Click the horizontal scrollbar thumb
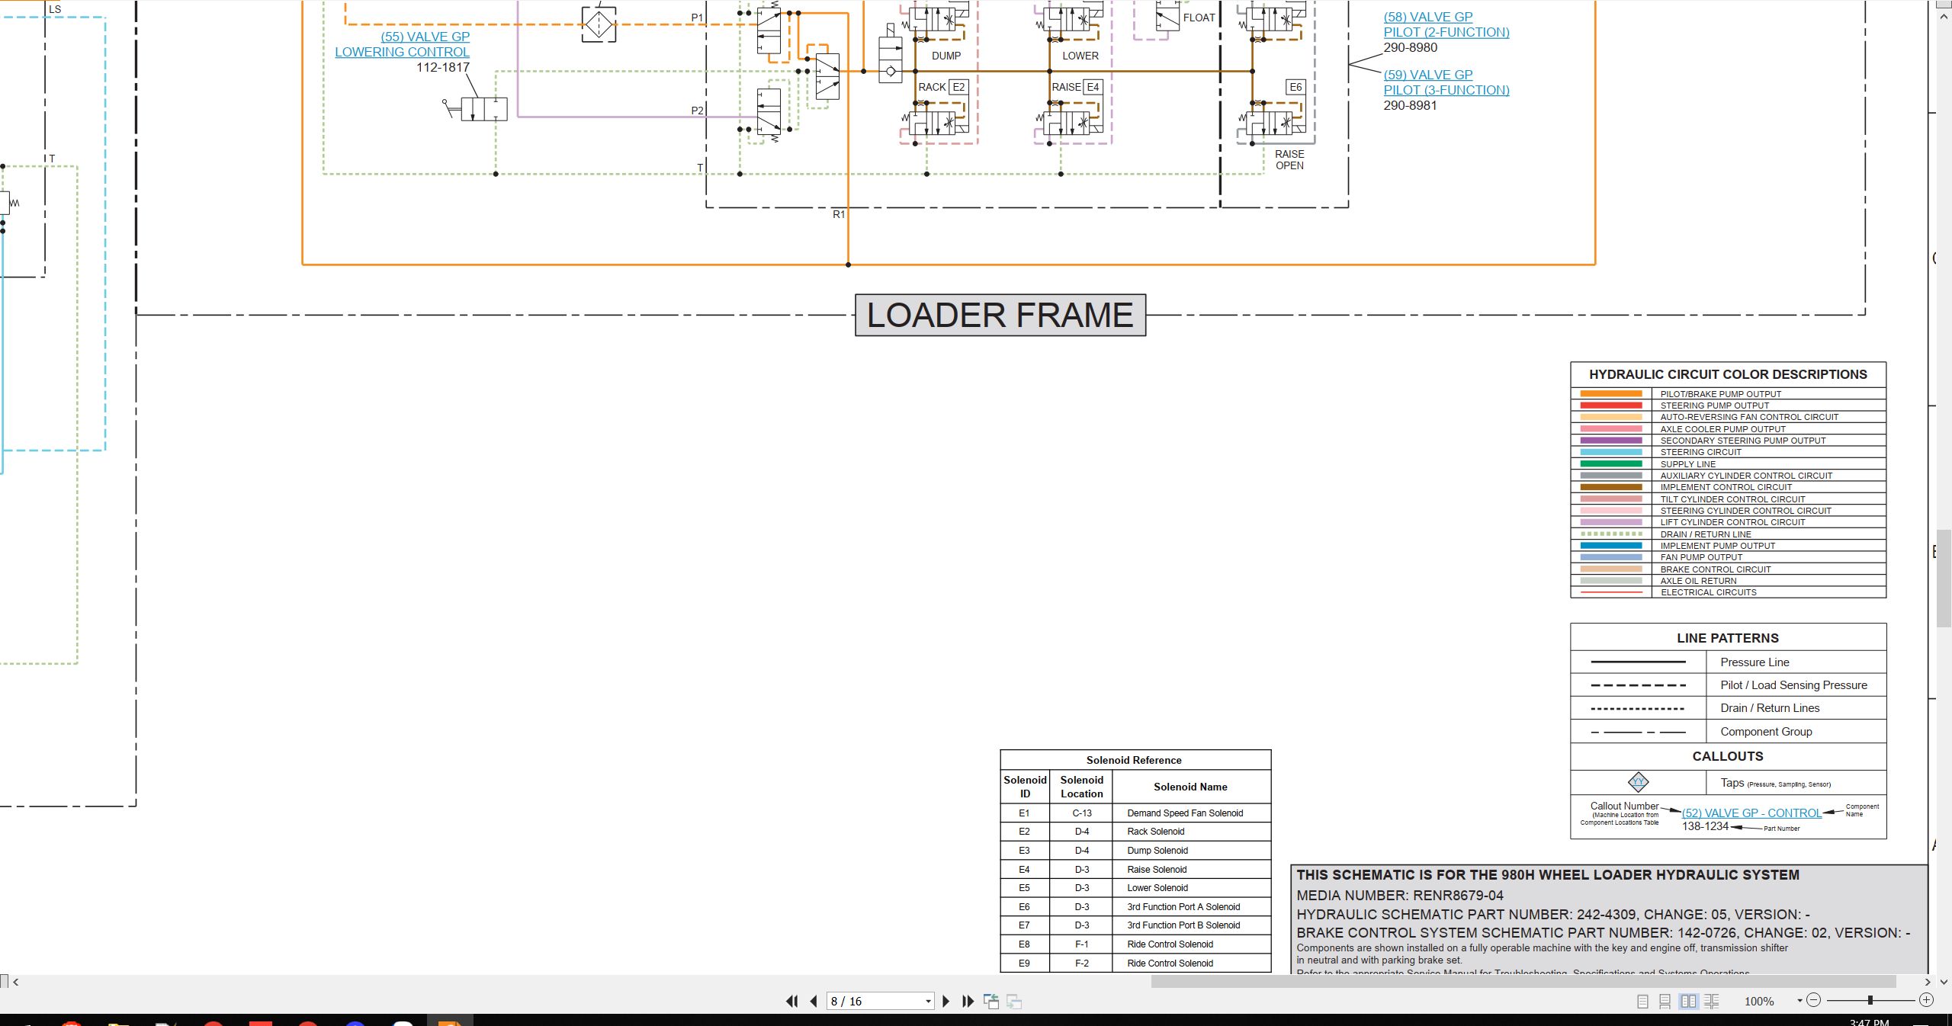Screen dimensions: 1952x1026 [x=1523, y=982]
